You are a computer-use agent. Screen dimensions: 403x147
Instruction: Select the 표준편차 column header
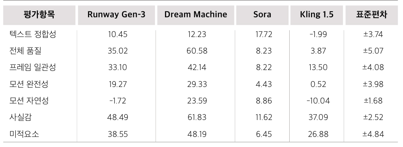pyautogui.click(x=372, y=14)
